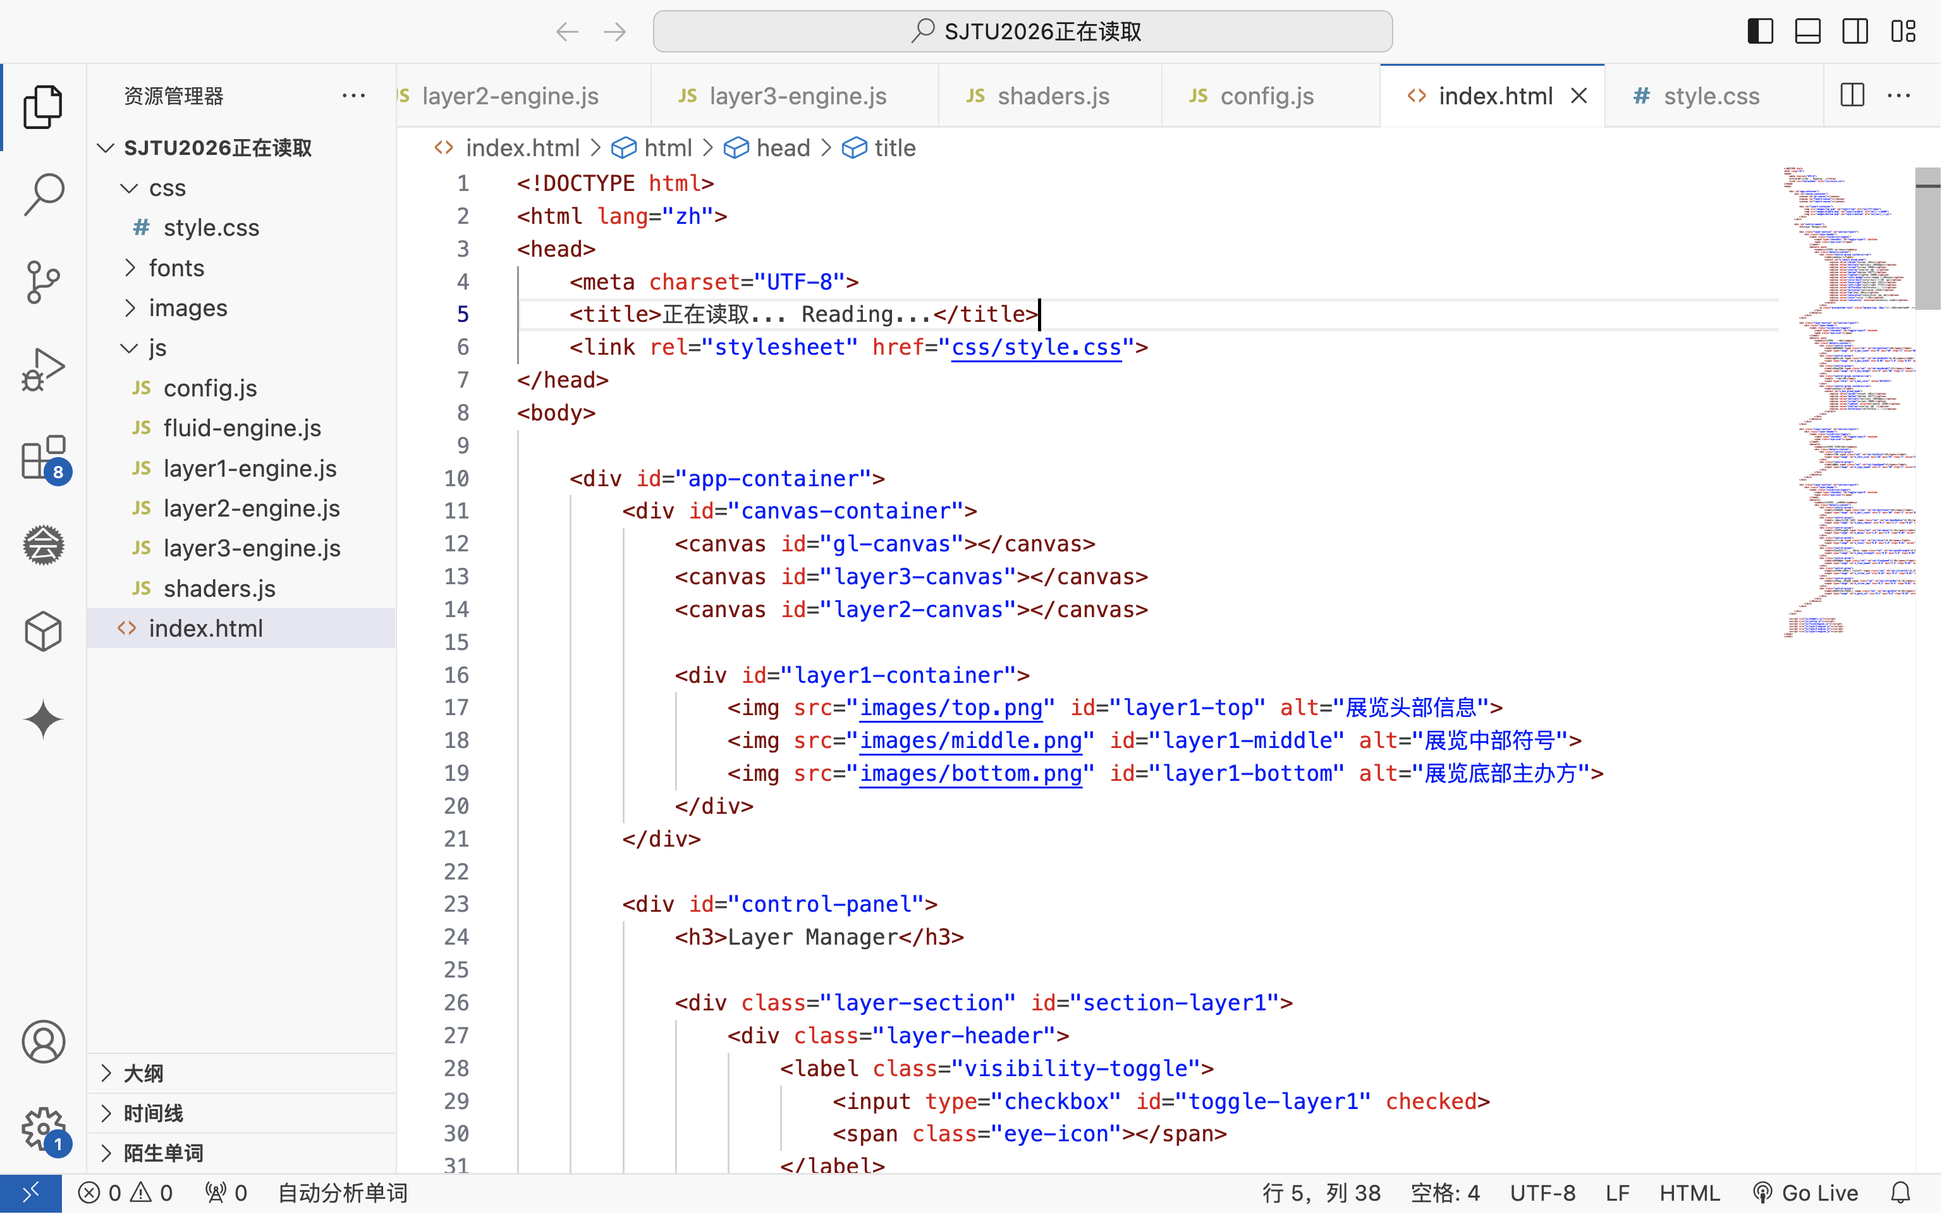Switch to the style.css tab
This screenshot has width=1942, height=1214.
[x=1714, y=95]
